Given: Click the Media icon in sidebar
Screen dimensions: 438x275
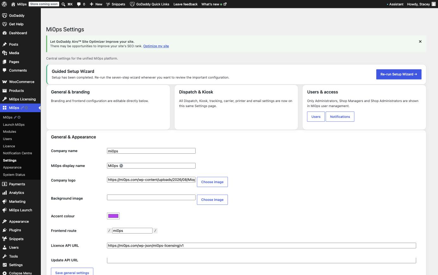Looking at the screenshot, I should tap(4, 53).
